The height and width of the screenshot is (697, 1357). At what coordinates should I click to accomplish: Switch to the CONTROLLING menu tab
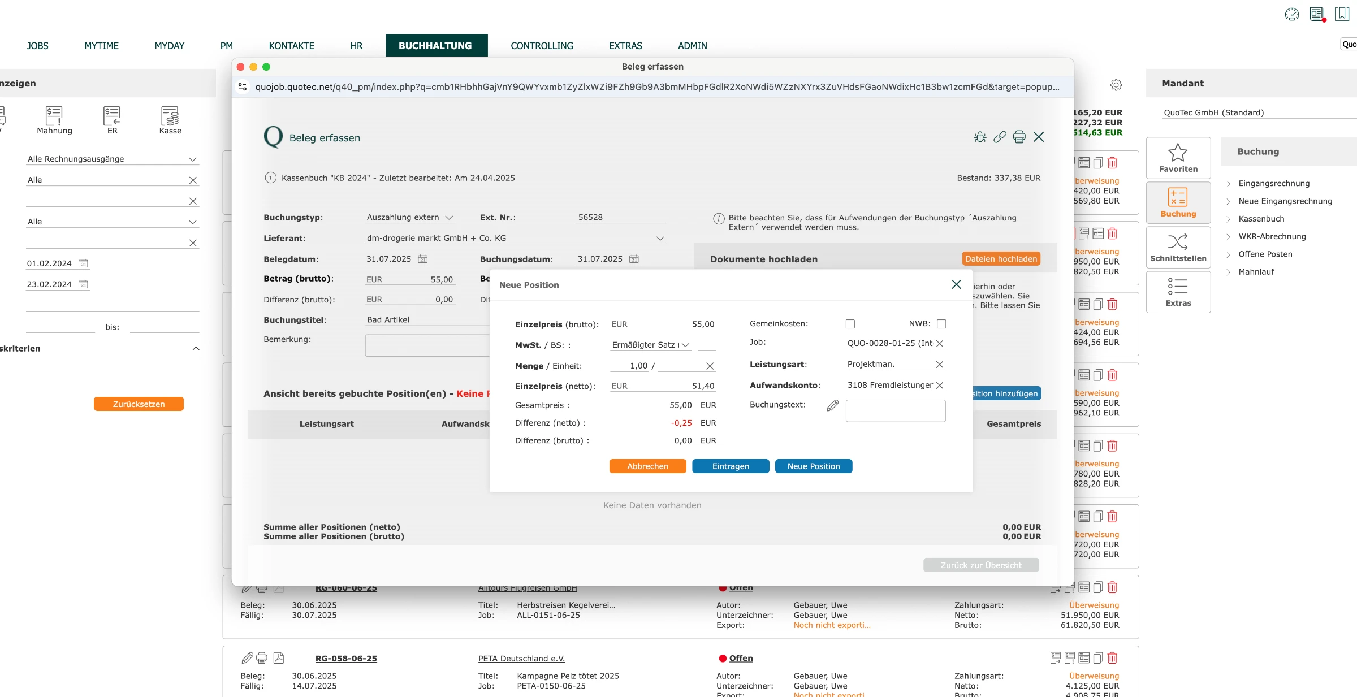click(x=542, y=46)
